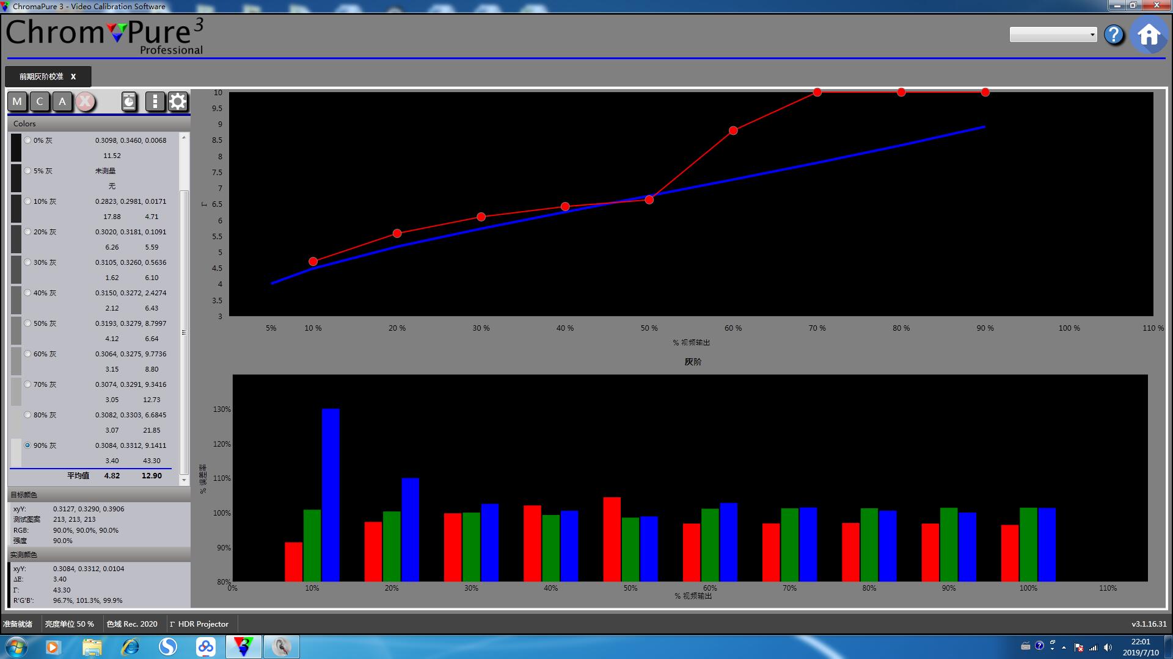
Task: Click the blue help question mark
Action: [1114, 35]
